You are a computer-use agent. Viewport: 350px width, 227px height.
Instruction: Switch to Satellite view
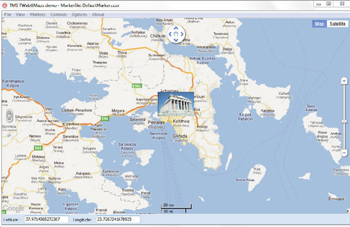pyautogui.click(x=337, y=24)
